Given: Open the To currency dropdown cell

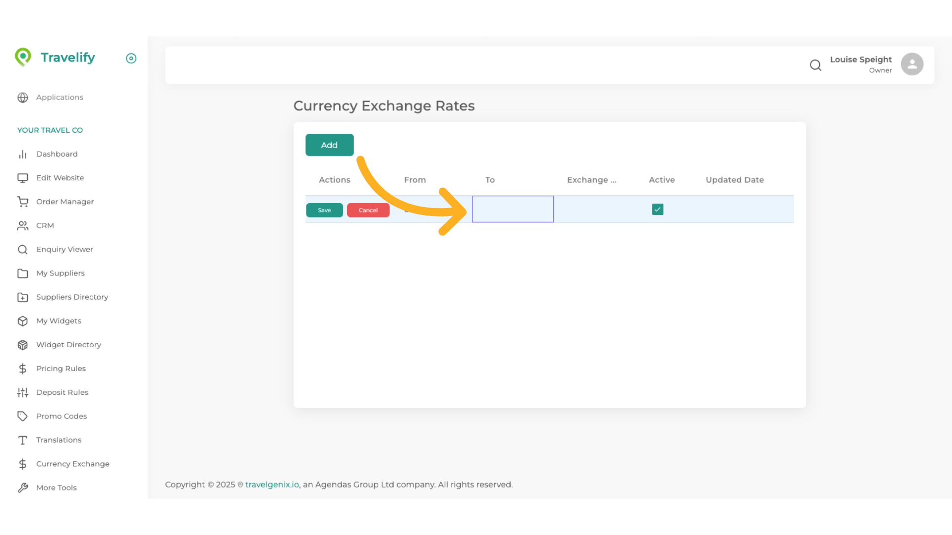Looking at the screenshot, I should 513,209.
